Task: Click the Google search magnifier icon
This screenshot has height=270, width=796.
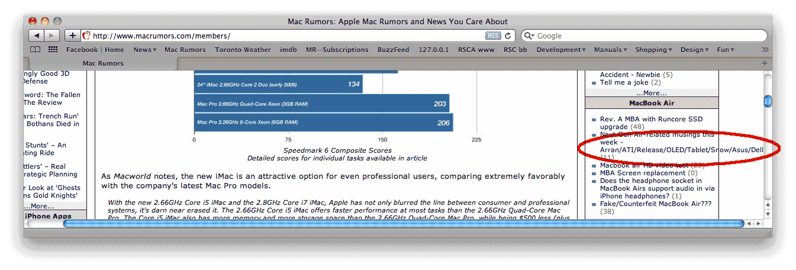Action: point(528,36)
